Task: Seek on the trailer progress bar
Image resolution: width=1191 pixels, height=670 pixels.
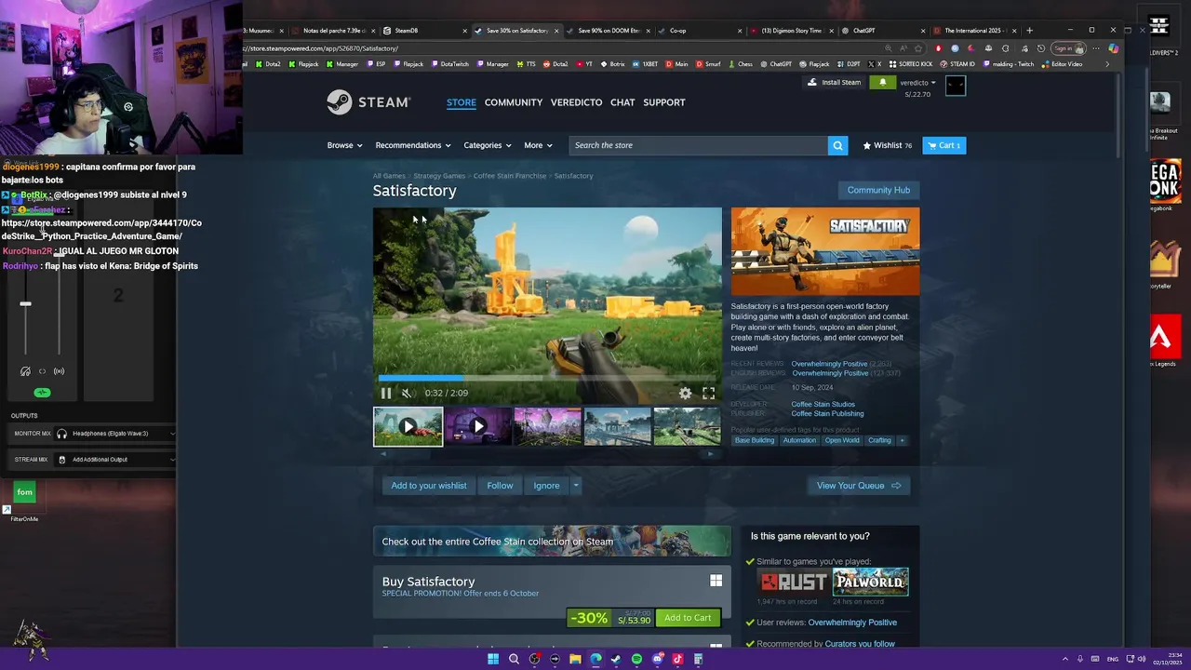Action: click(547, 378)
